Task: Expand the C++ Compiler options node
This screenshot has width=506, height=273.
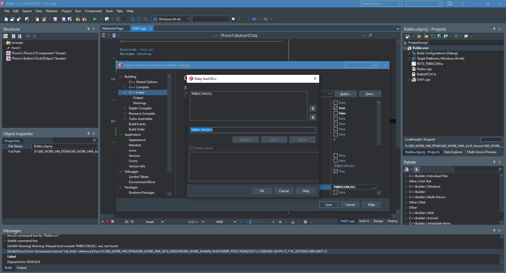Action: (125, 87)
